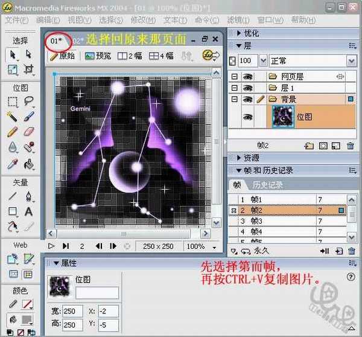The width and height of the screenshot is (362, 337).
Task: Activate the Paint Bucket tool
Action: pos(28,164)
